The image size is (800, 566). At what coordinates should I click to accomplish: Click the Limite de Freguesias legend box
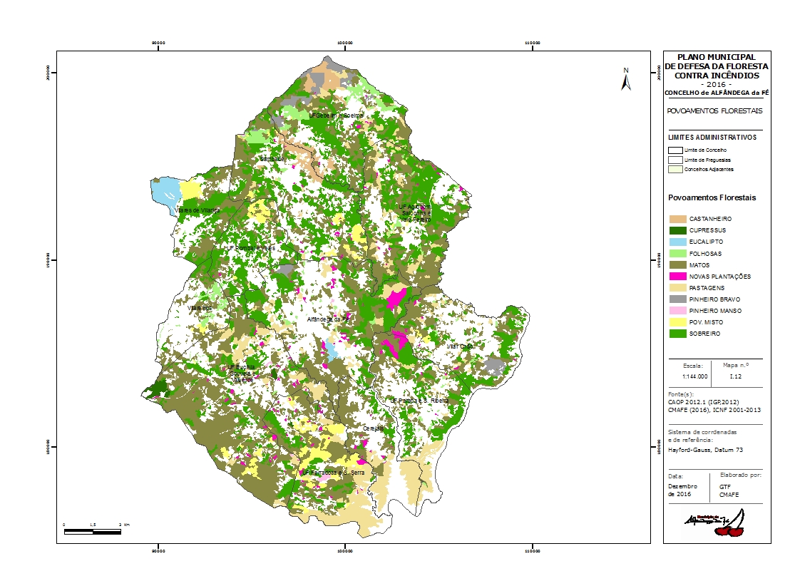[x=675, y=160]
